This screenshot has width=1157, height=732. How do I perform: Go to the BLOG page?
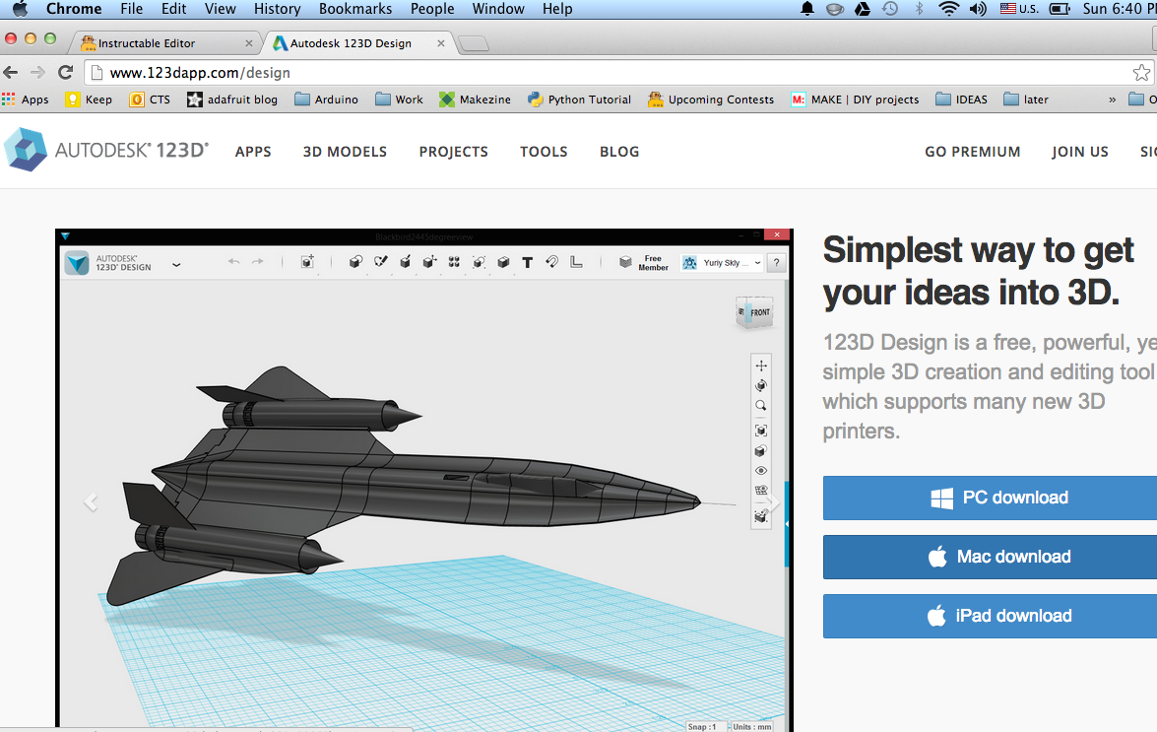pos(619,152)
